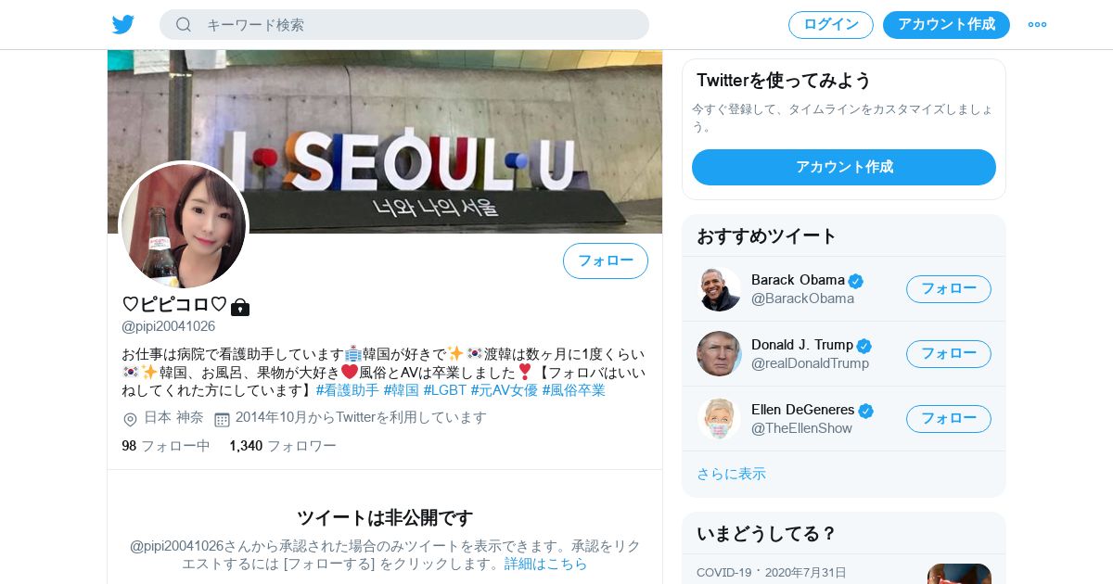The width and height of the screenshot is (1113, 584).
Task: Open 詳細はこちら protected tweets link
Action: tap(545, 564)
